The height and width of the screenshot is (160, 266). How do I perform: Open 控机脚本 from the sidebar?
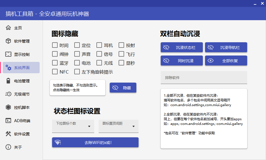(x=17, y=107)
